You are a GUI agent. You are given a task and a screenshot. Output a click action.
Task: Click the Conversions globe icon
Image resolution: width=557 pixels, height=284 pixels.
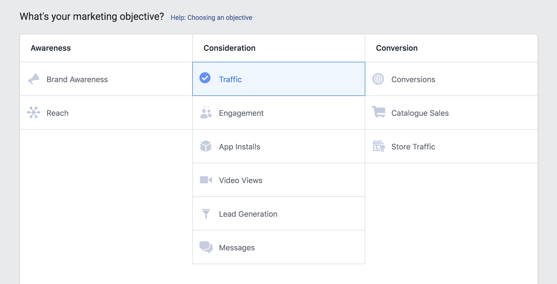click(x=378, y=79)
